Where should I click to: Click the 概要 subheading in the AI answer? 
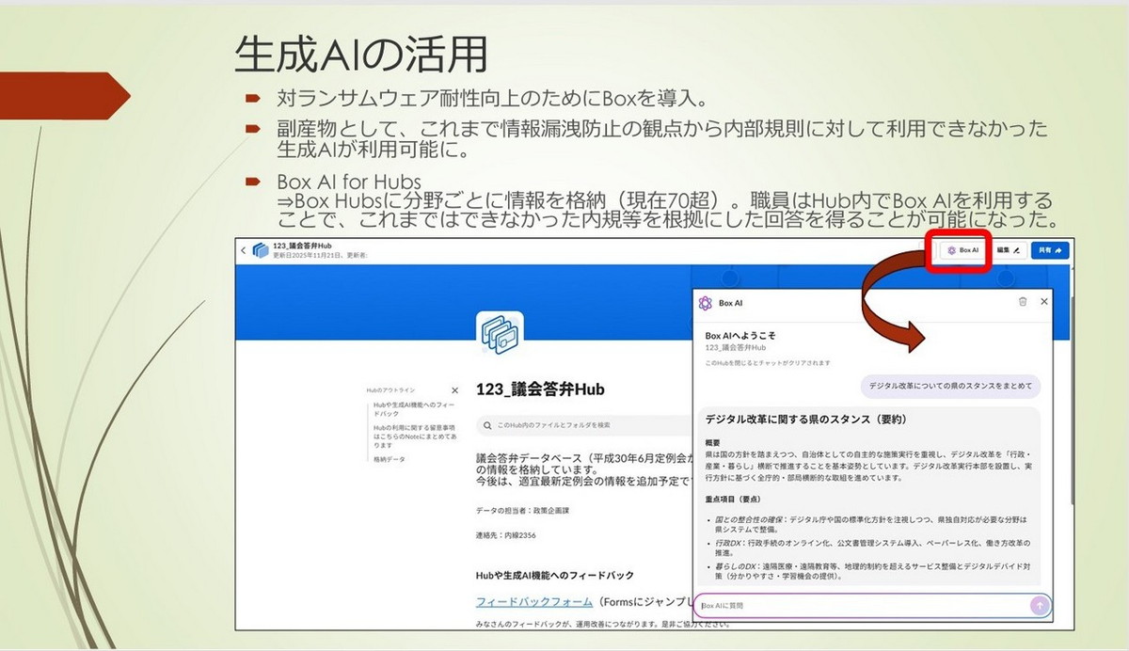(x=712, y=442)
